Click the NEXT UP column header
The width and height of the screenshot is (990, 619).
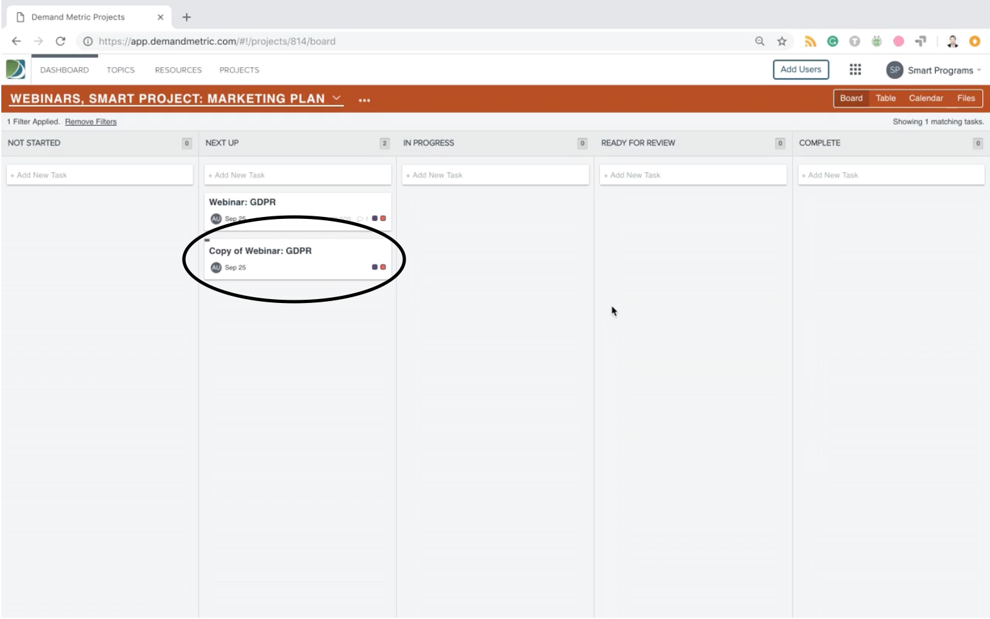pos(222,143)
